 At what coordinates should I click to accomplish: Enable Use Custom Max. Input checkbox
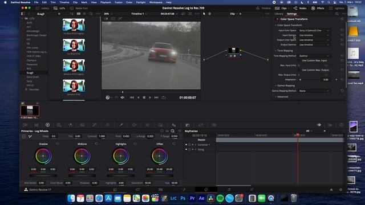coord(299,61)
